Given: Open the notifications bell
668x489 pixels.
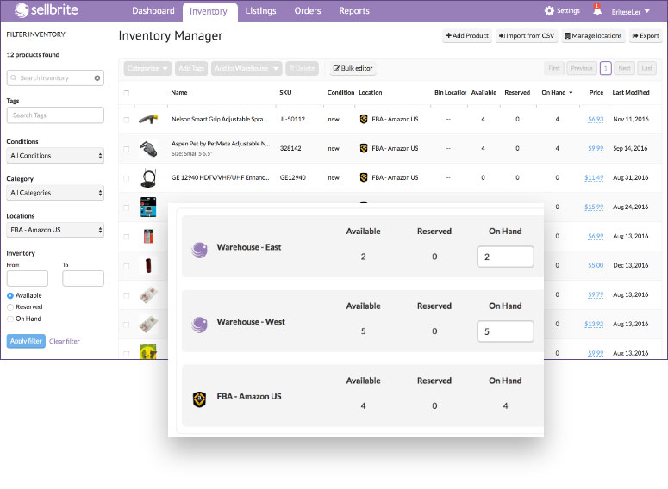Looking at the screenshot, I should pos(597,10).
